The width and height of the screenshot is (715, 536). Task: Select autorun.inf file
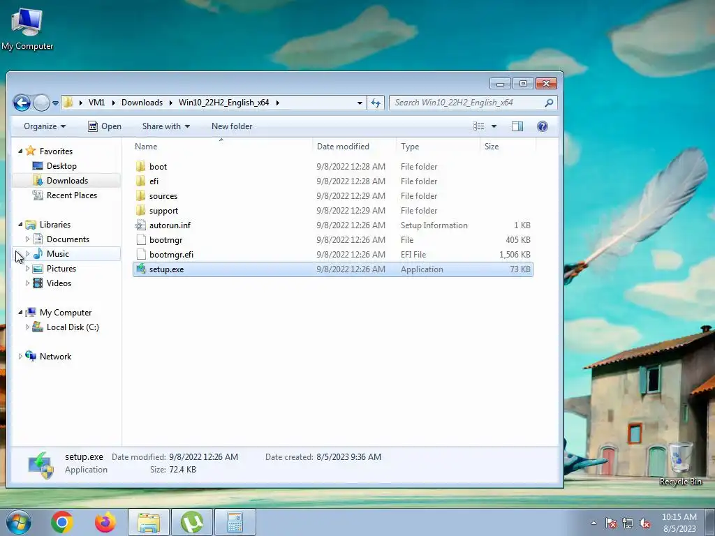(x=333, y=225)
